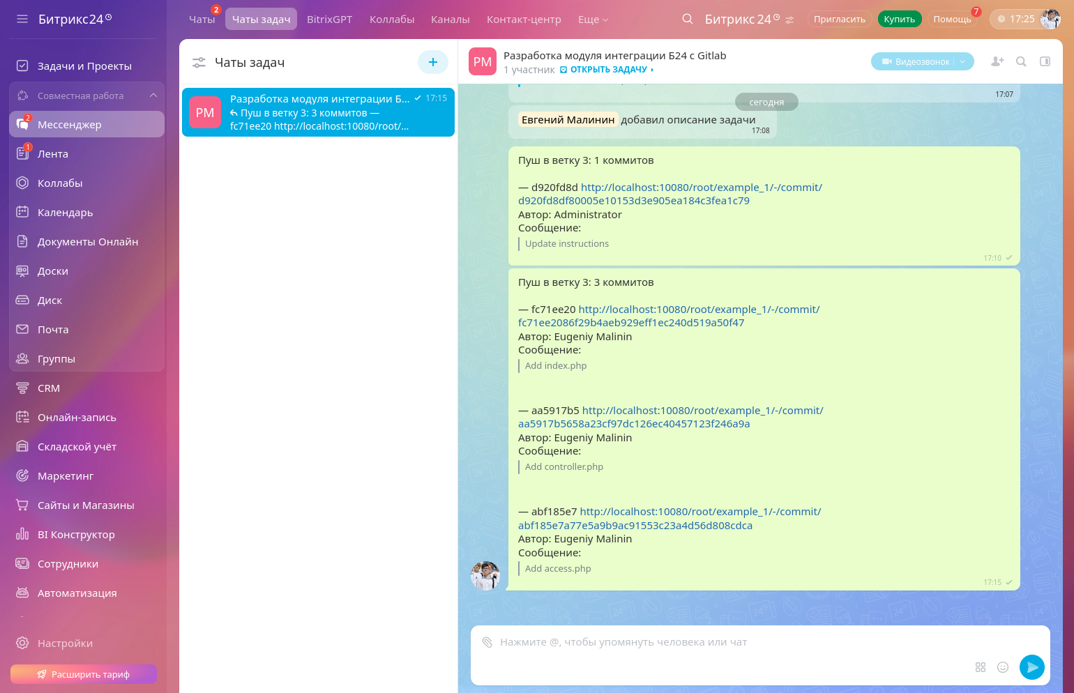Click ОТКРЫТЬ ЗАДАЧУ link
Viewport: 1074px width, 693px height.
(607, 70)
